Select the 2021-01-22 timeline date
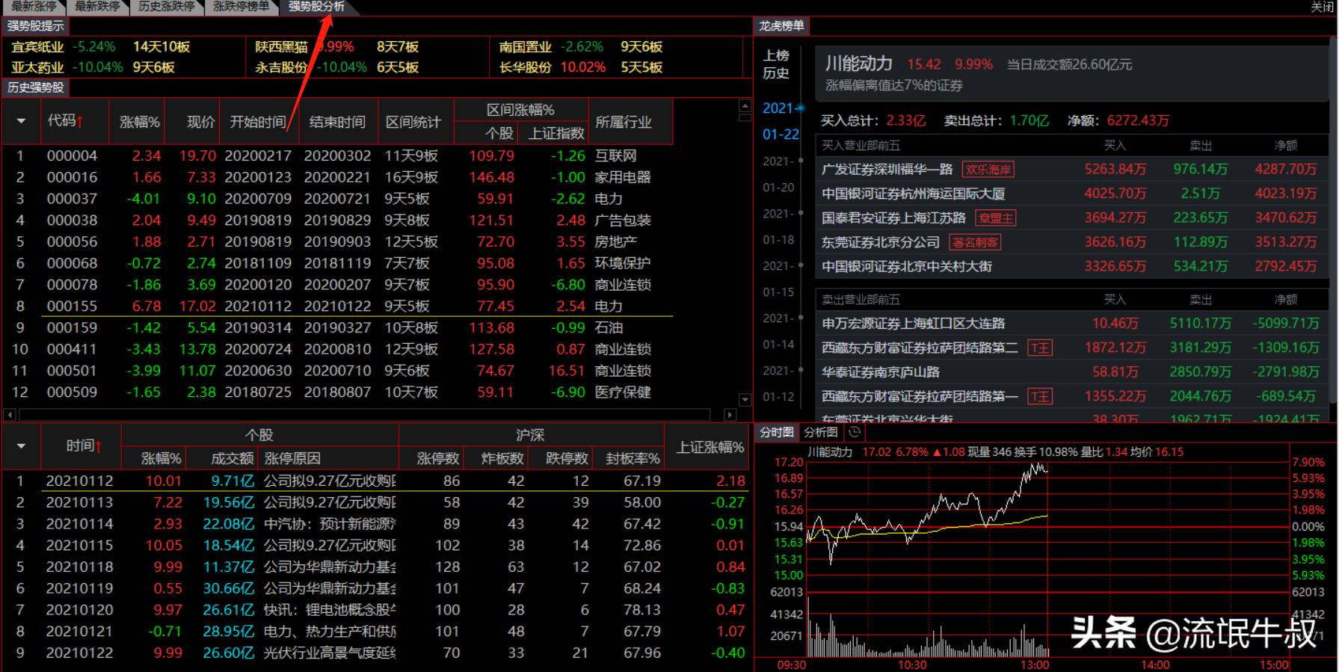The width and height of the screenshot is (1339, 672). pyautogui.click(x=781, y=121)
